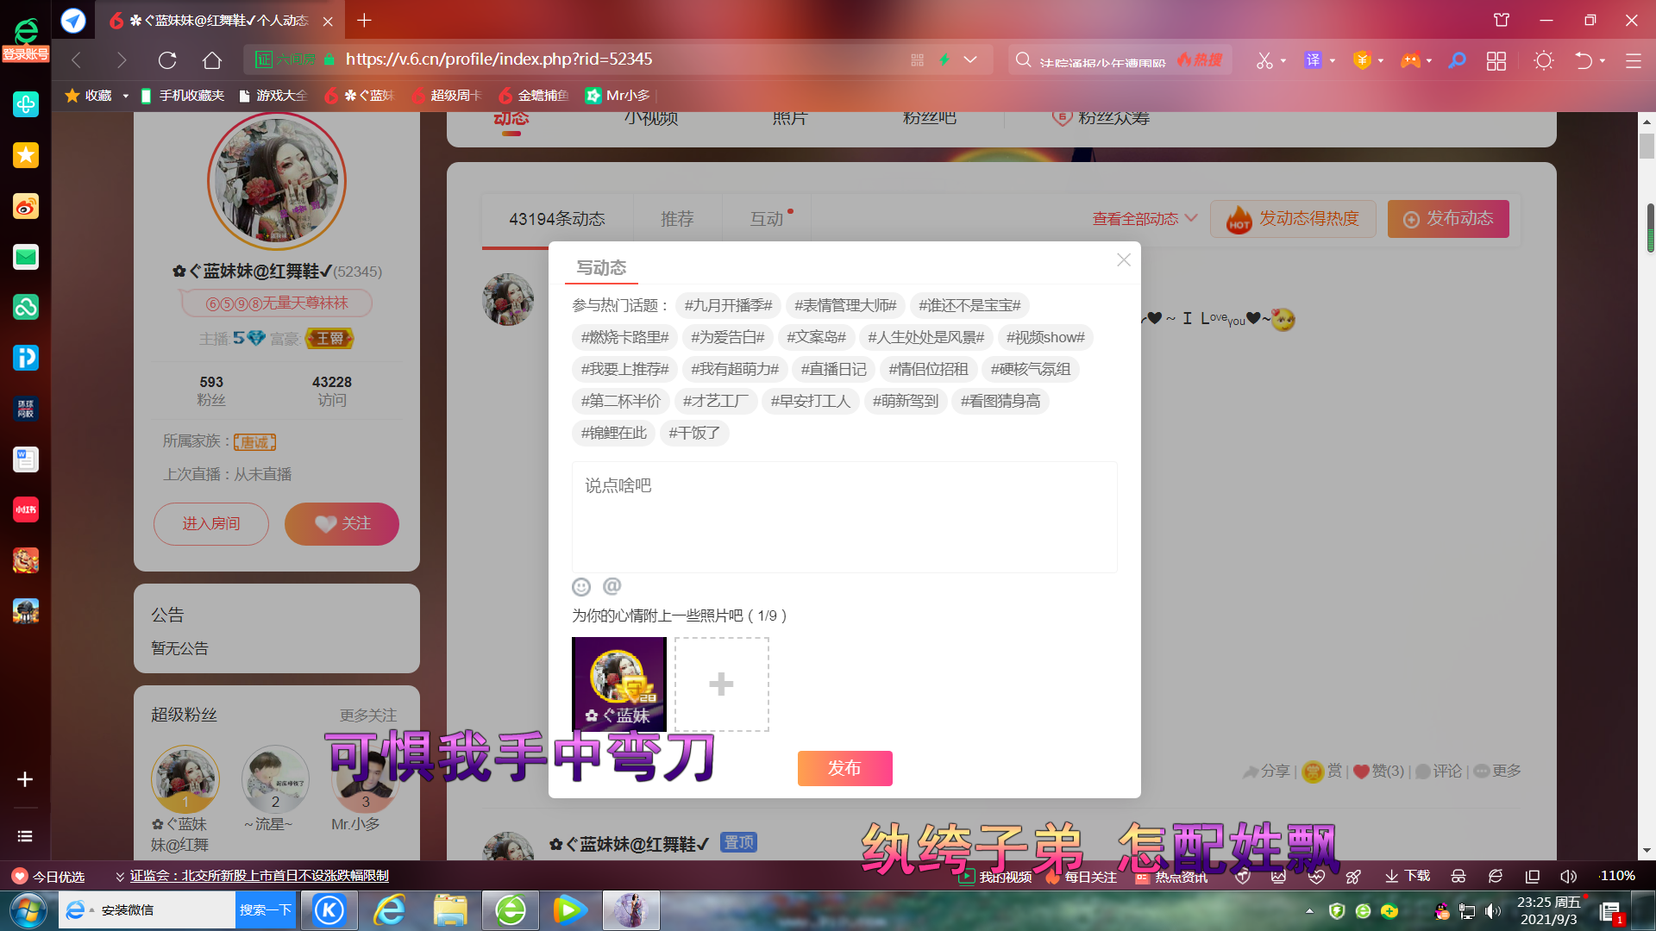This screenshot has height=931, width=1656.
Task: Open the yellow star favorites sidebar icon
Action: pyautogui.click(x=26, y=155)
